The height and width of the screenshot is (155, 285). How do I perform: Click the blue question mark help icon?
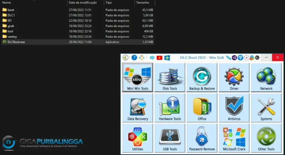tap(134, 58)
